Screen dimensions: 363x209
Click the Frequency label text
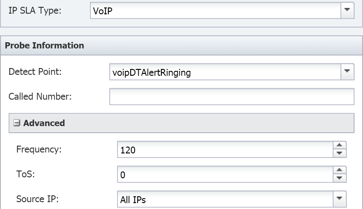coord(39,149)
